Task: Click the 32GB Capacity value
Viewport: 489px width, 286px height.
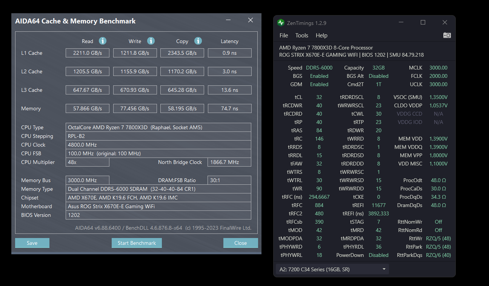Action: pyautogui.click(x=378, y=68)
